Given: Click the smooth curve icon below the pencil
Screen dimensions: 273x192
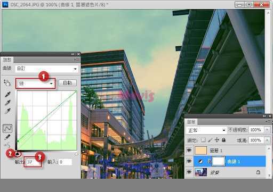Looking at the screenshot, I should (x=7, y=146).
